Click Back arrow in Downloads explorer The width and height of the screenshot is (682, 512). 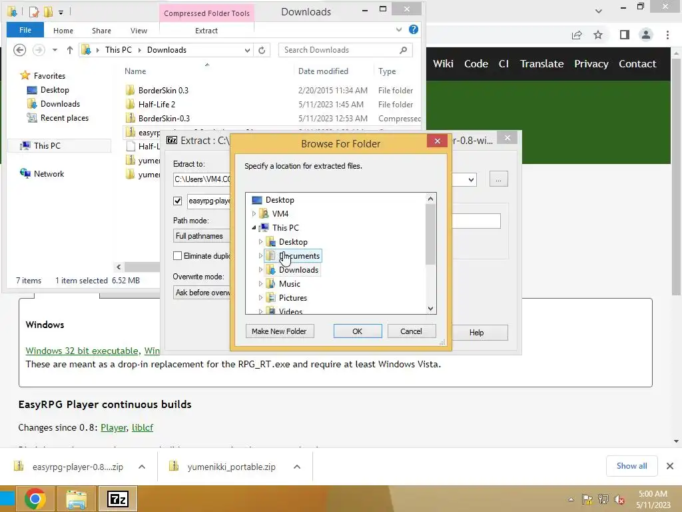[x=19, y=50]
